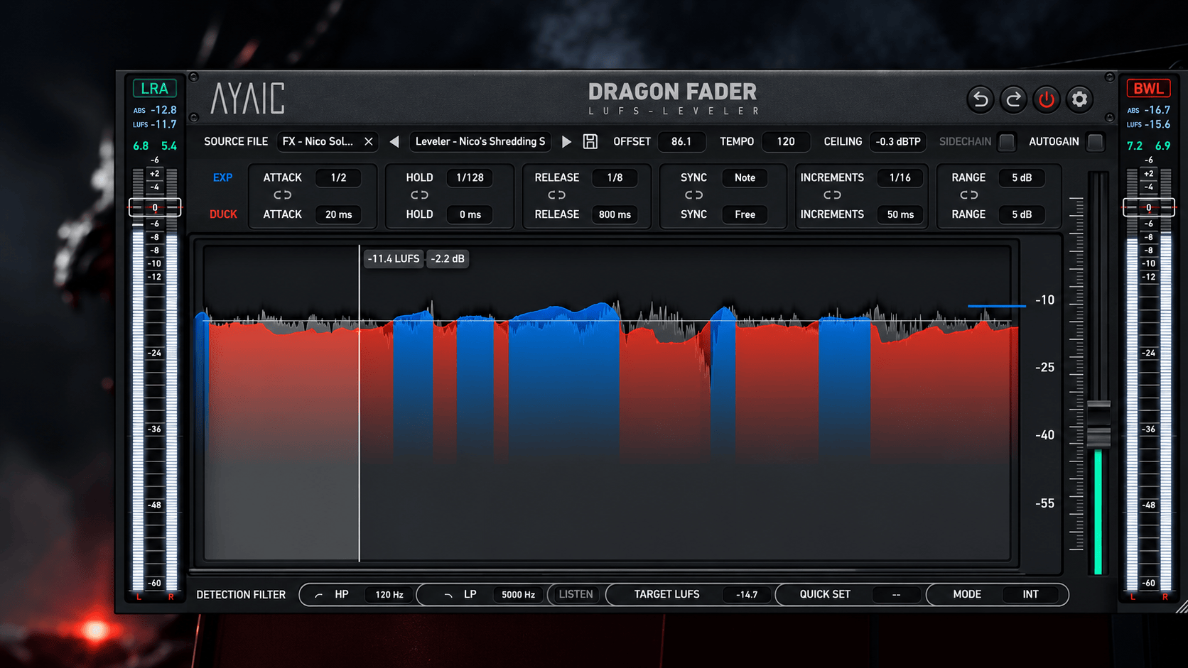The image size is (1188, 668).
Task: Open the EXP Hold 1/128 value dropdown
Action: 470,177
